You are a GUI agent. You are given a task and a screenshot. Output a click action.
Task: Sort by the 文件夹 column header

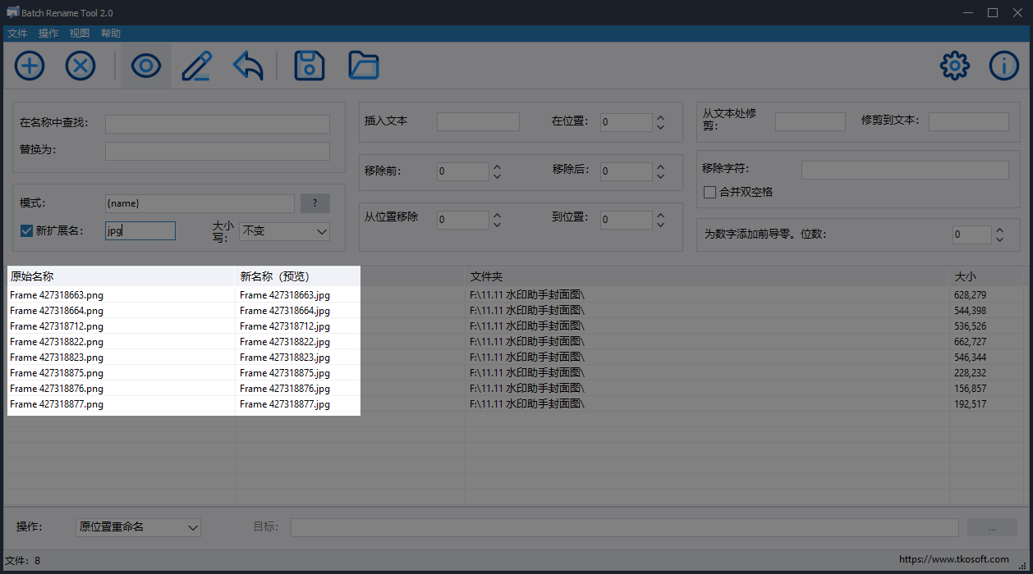(x=707, y=276)
